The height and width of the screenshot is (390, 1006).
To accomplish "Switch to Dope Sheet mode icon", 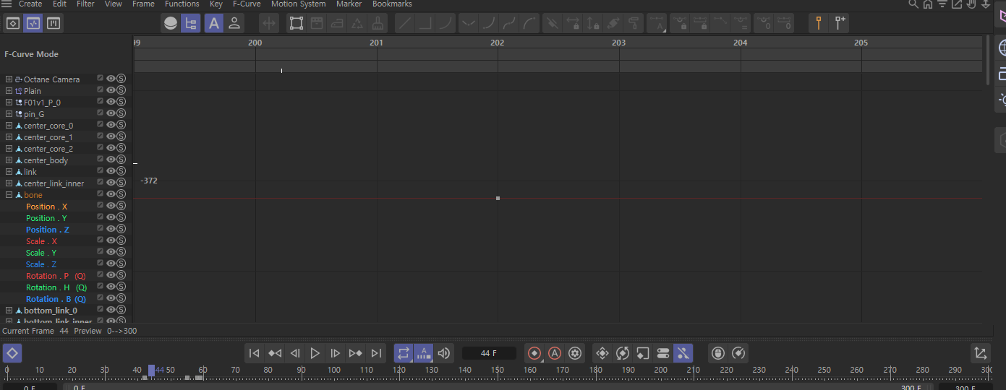I will pyautogui.click(x=13, y=23).
